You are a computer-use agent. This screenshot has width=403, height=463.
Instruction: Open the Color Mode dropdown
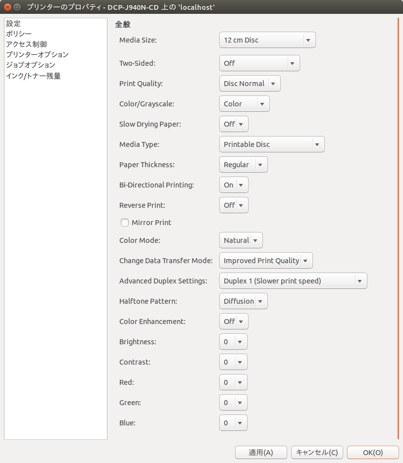pos(241,240)
